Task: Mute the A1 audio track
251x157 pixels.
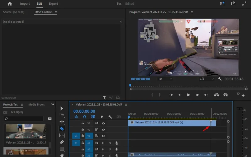Action: (103, 143)
